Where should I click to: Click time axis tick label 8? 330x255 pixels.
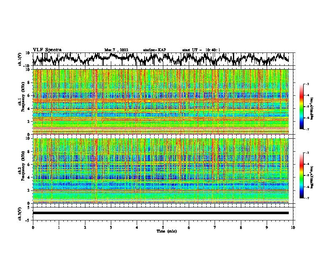[241, 227]
